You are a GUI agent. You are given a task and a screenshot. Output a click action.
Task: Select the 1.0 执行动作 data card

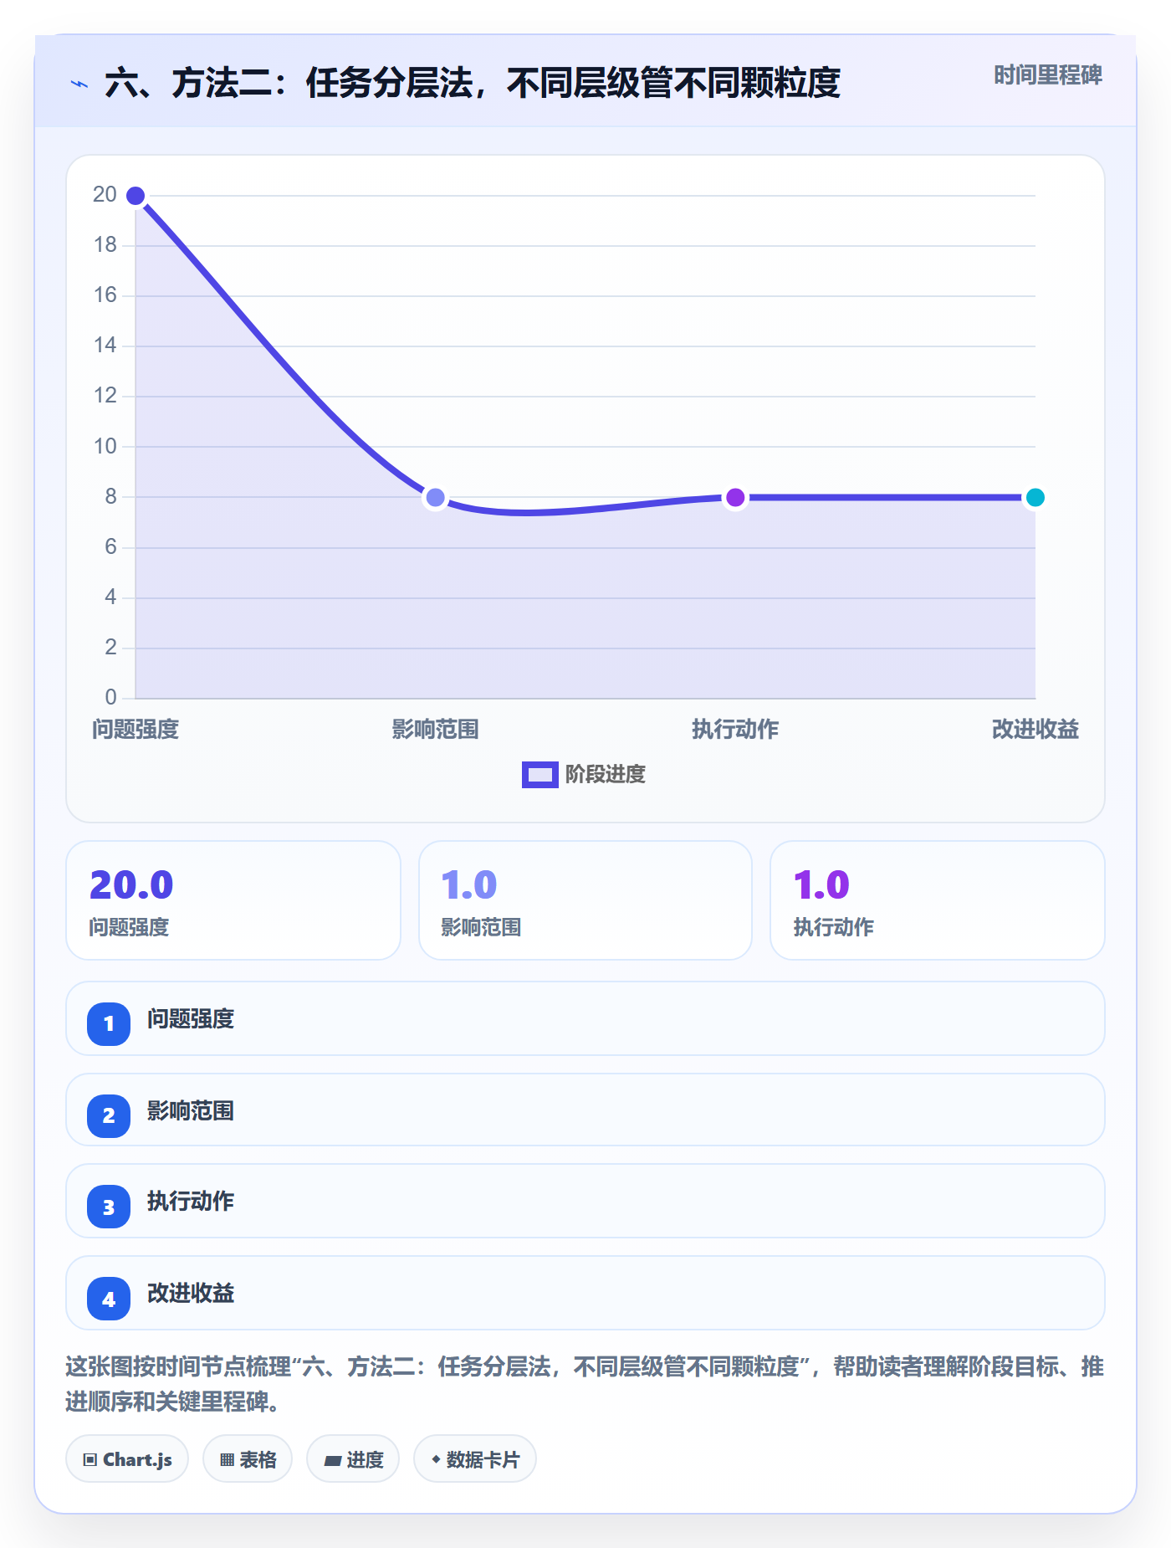pos(938,900)
